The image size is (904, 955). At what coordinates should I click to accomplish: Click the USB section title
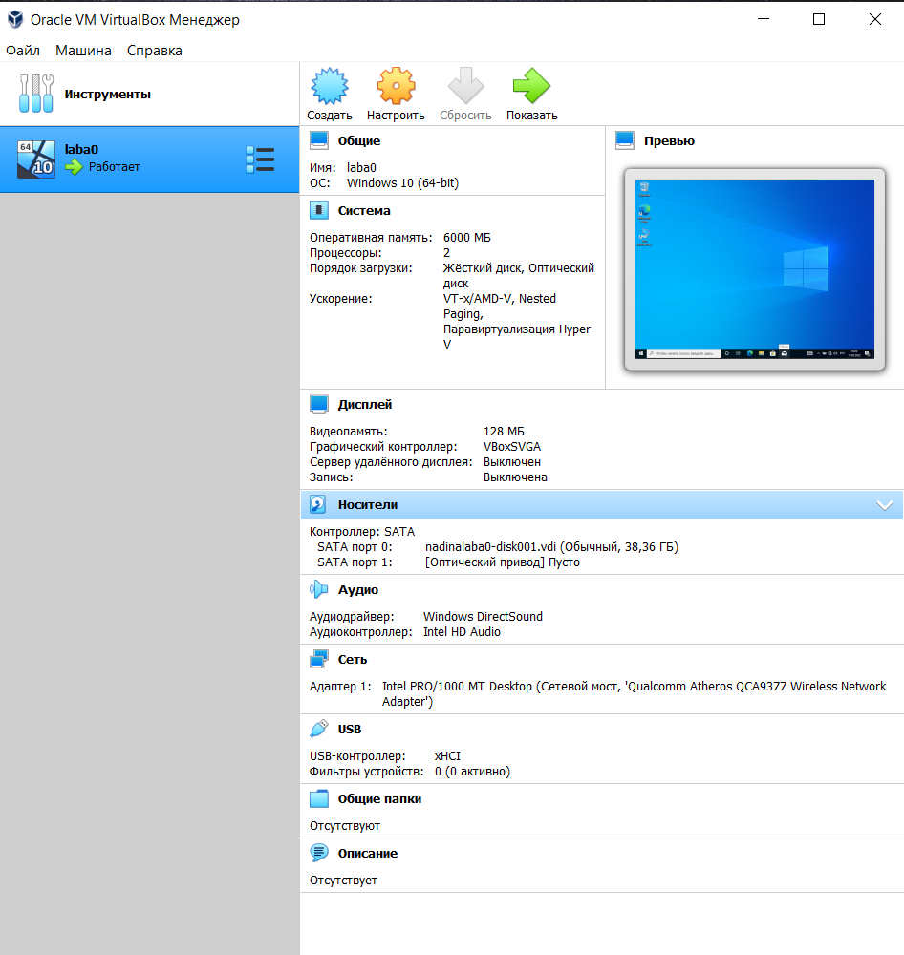[350, 729]
